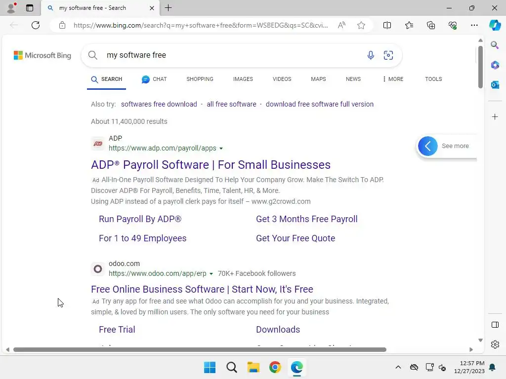Expand ADP URL dropdown arrow
The height and width of the screenshot is (379, 506).
pos(221,149)
